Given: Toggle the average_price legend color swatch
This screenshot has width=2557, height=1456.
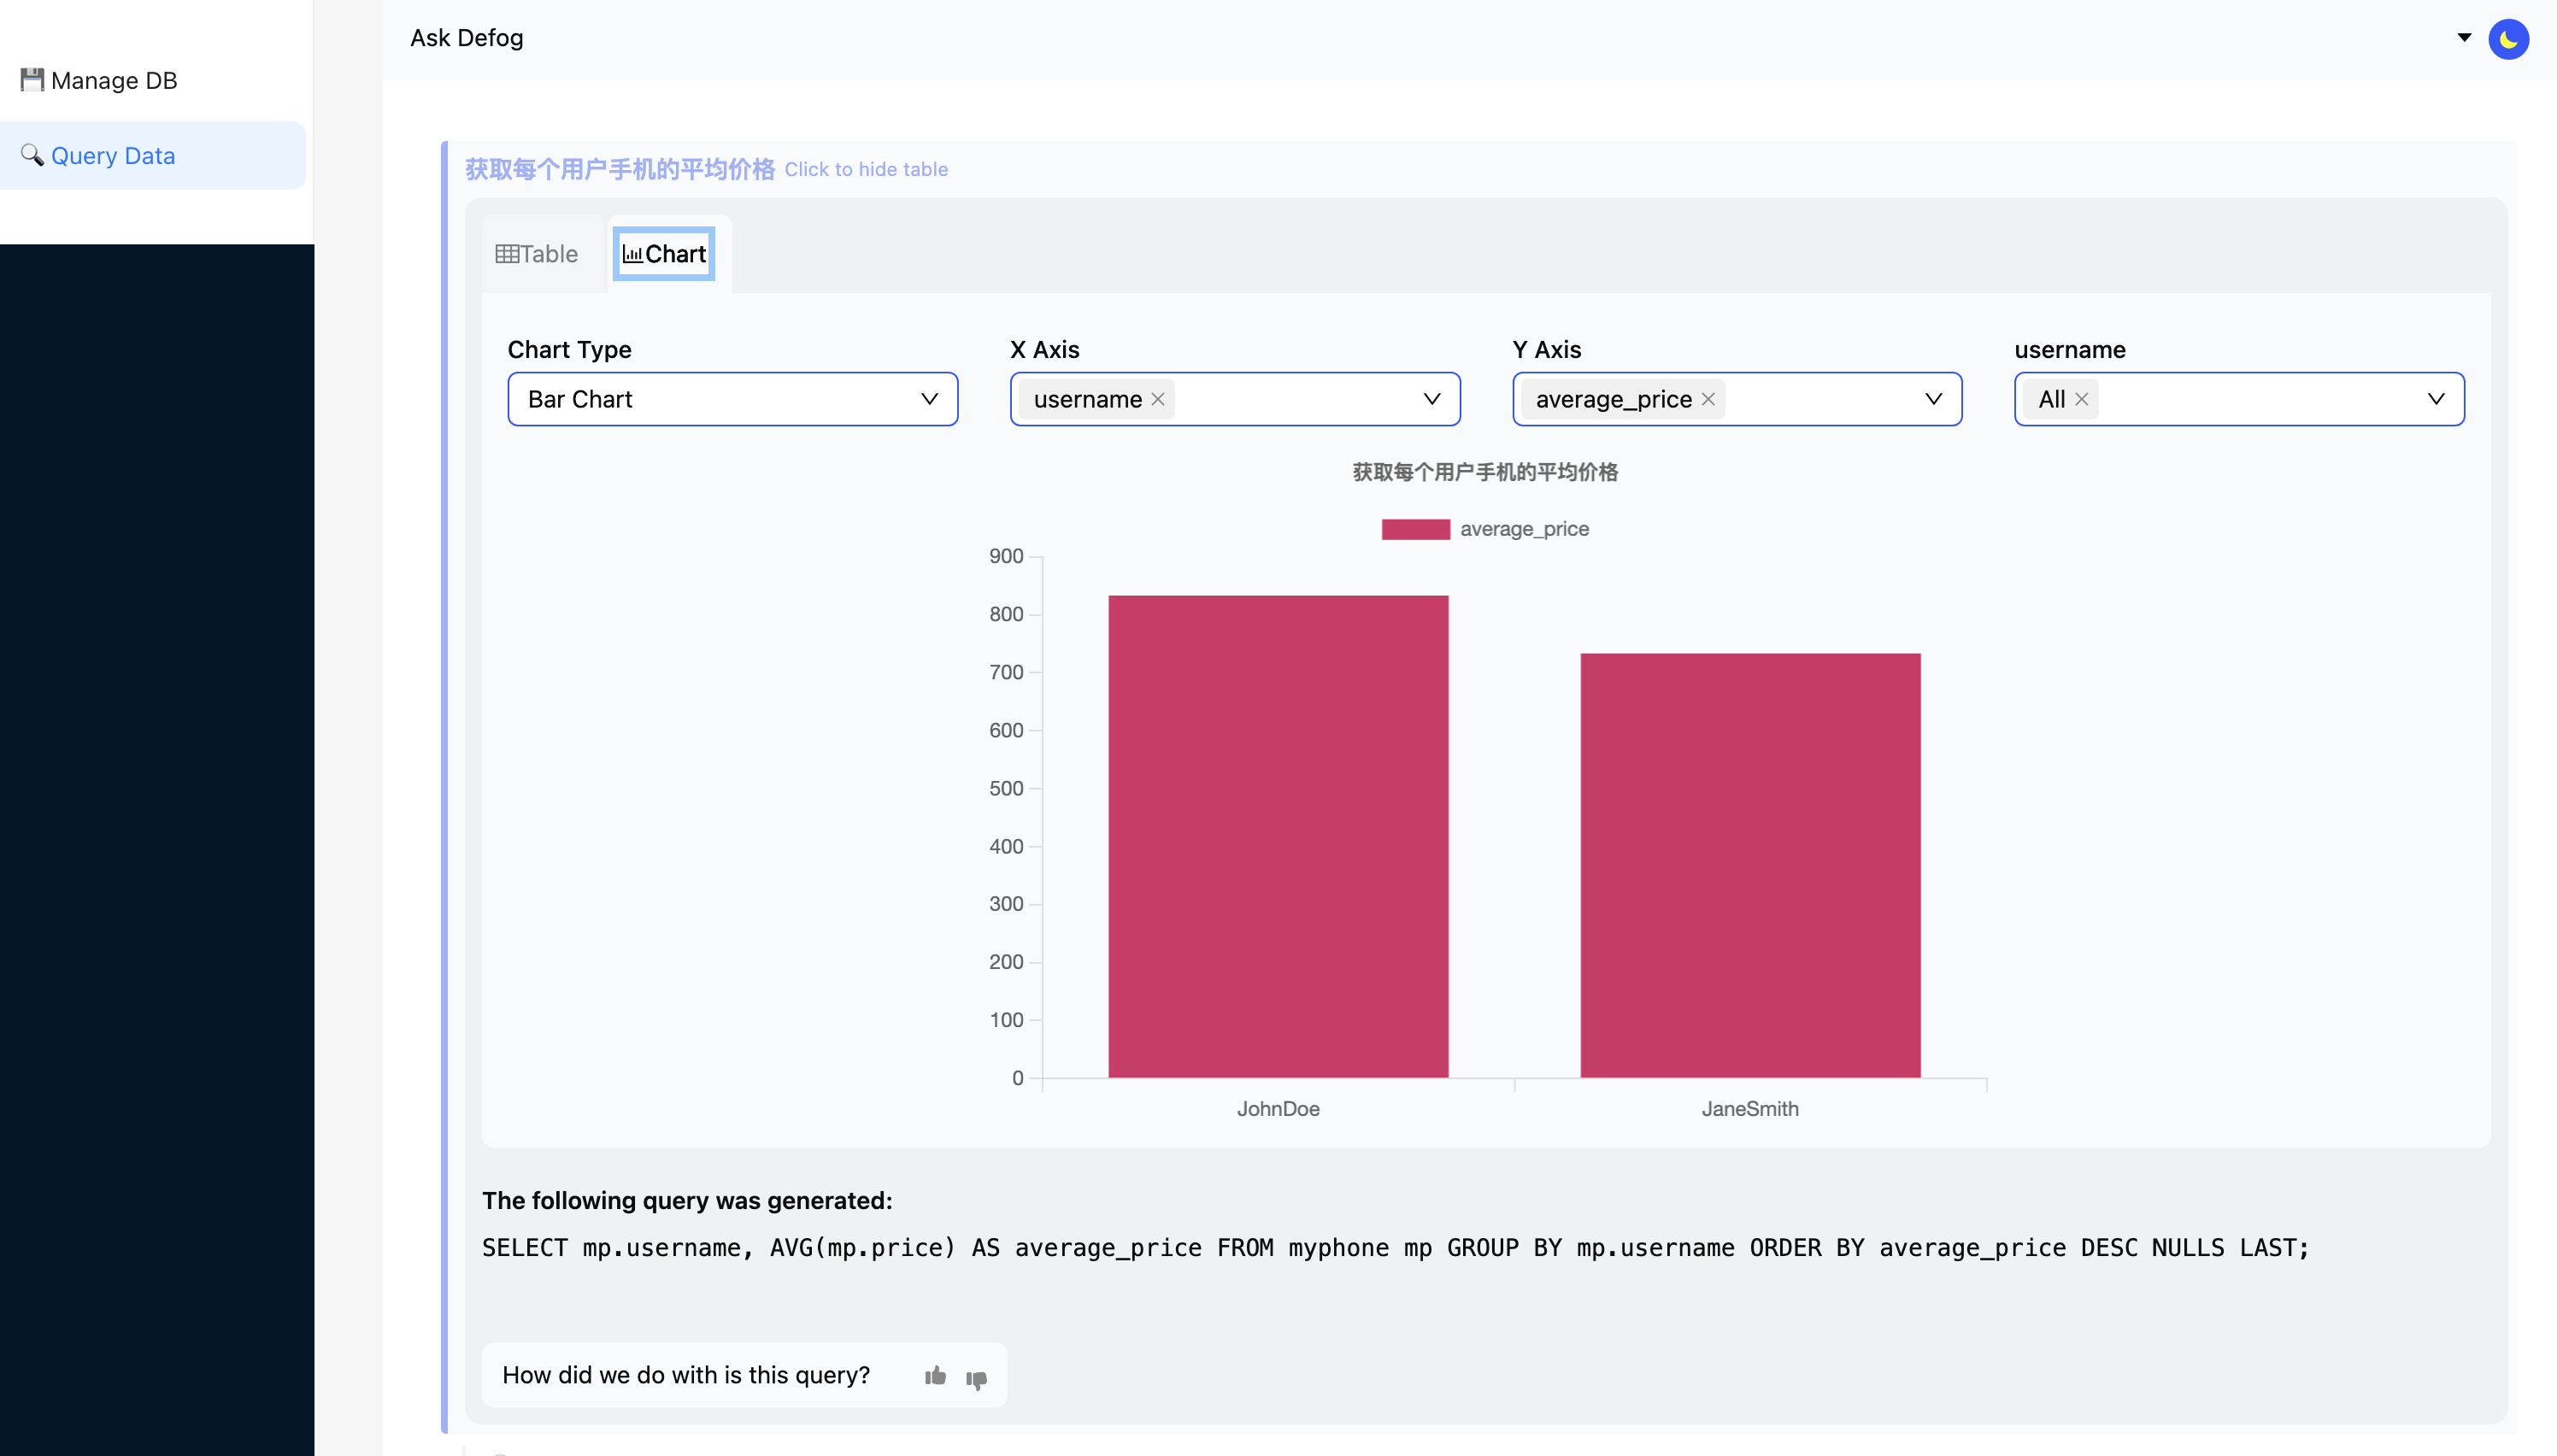Looking at the screenshot, I should tap(1415, 529).
